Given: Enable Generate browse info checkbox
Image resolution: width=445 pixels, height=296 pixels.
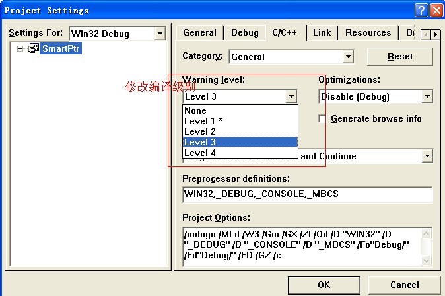Looking at the screenshot, I should 322,119.
